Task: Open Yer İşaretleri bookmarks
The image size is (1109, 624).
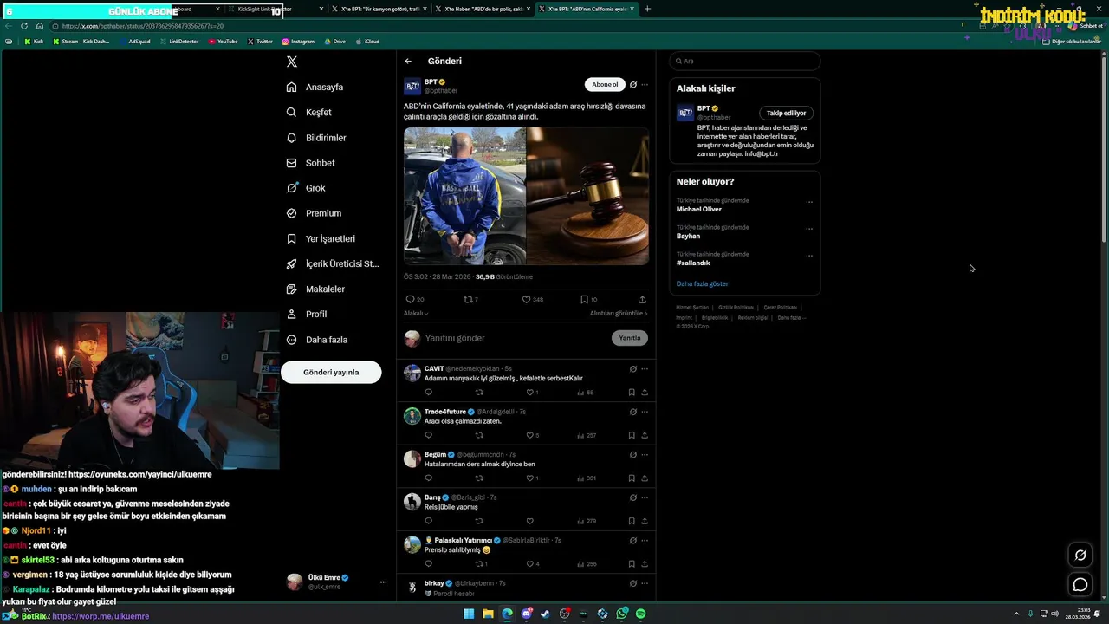Action: coord(321,238)
